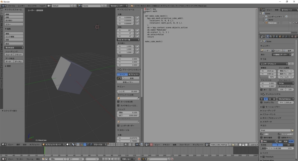Open Mitchell-Netravali filter dropdown

286,99
